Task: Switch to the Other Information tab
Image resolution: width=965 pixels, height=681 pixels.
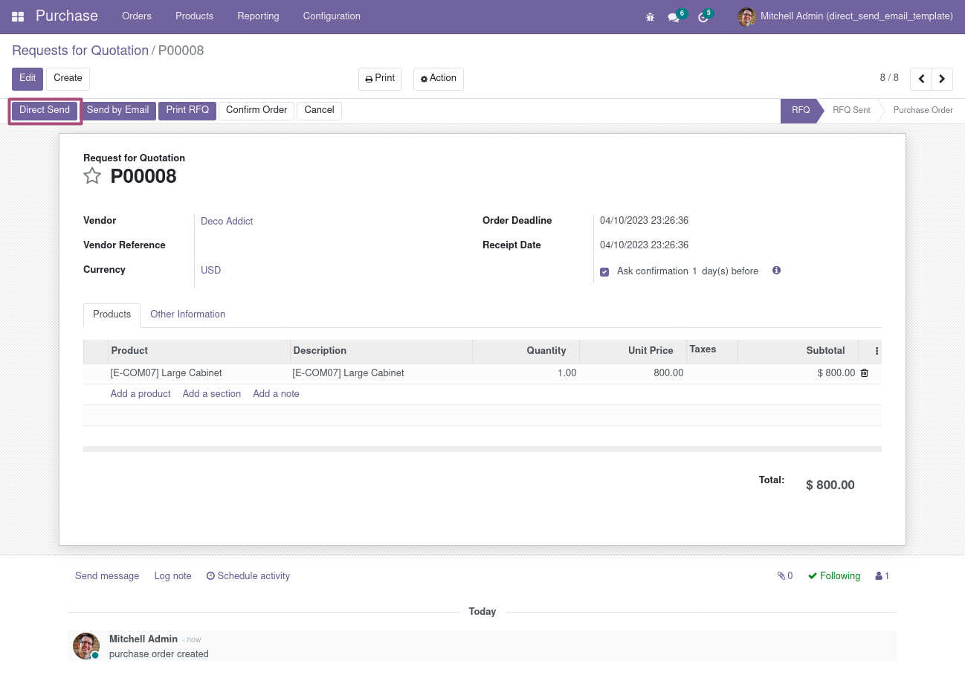Action: click(x=187, y=314)
